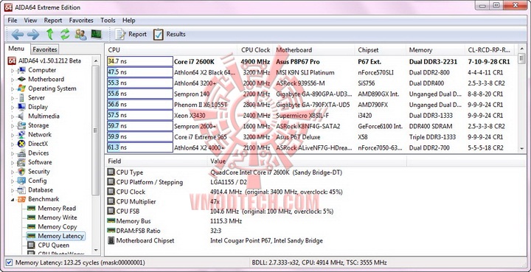Expand the Server tree node
The width and height of the screenshot is (531, 272).
coord(13,98)
